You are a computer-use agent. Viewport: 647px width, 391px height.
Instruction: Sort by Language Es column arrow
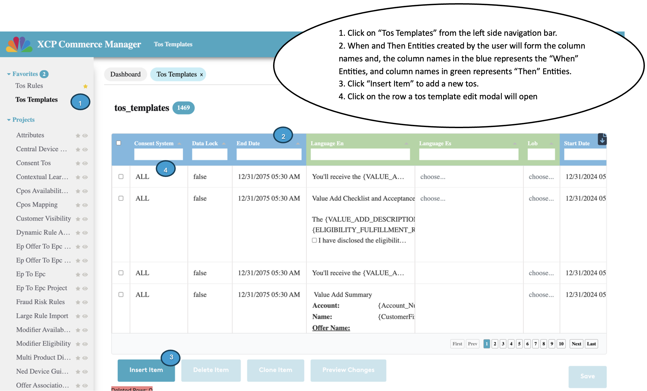[x=515, y=144]
